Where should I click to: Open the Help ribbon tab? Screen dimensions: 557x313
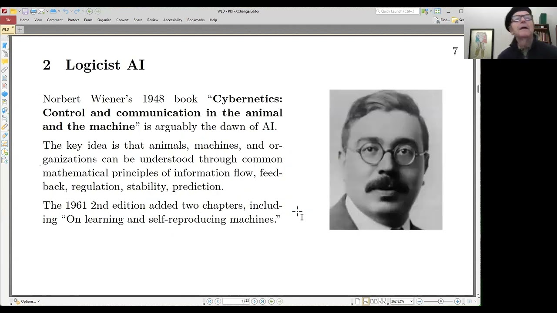[213, 20]
